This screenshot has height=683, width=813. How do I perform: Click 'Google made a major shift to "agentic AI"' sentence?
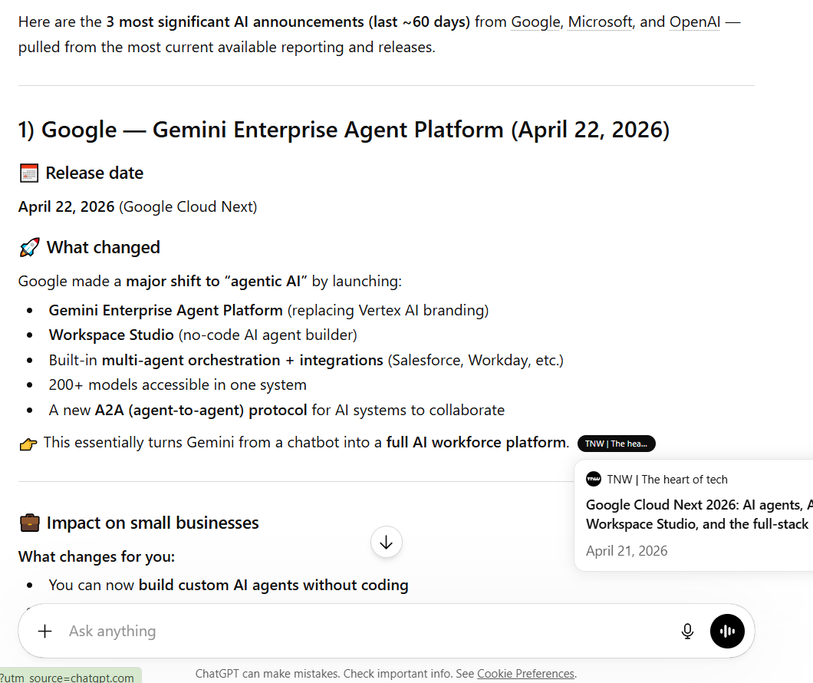pyautogui.click(x=209, y=281)
